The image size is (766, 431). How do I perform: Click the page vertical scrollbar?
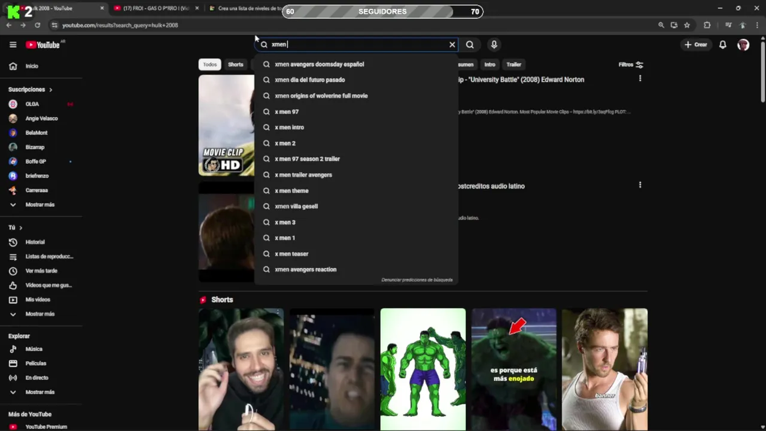762,72
